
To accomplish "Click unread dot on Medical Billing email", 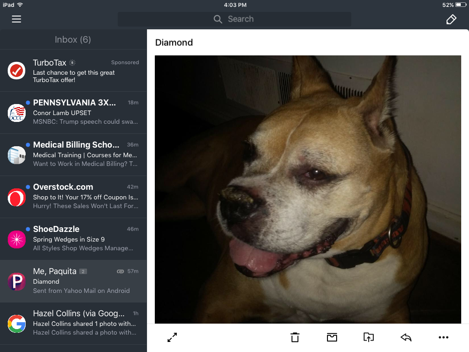I will 28,145.
